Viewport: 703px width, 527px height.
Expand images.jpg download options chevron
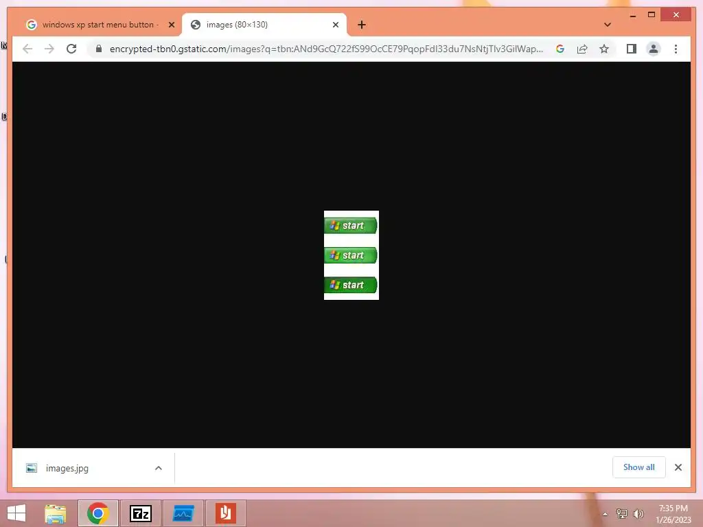[x=159, y=468]
